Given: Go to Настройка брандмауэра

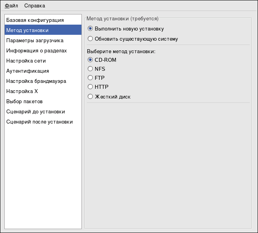Looking at the screenshot, I should pyautogui.click(x=36, y=81).
